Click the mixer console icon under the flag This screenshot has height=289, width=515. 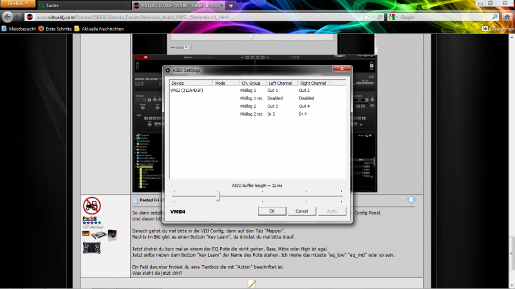tap(91, 248)
